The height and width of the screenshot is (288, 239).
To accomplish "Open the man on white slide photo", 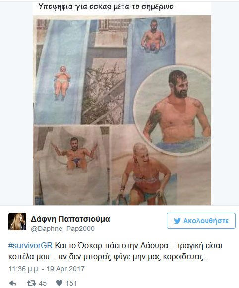I will point(72,165).
